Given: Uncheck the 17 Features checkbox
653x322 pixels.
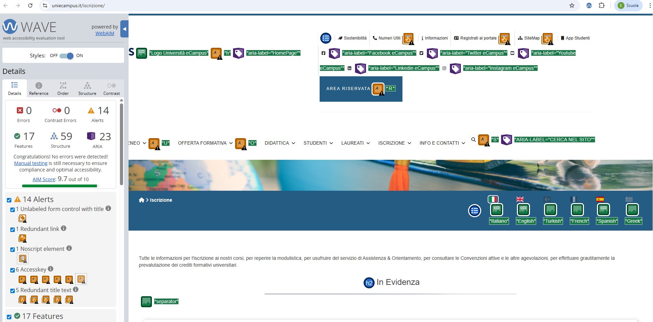Looking at the screenshot, I should (x=9, y=317).
